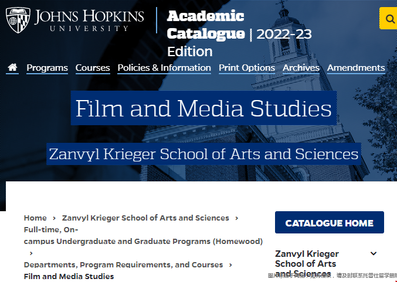
Task: Click the Johns Hopkins University logo
Action: click(x=74, y=20)
